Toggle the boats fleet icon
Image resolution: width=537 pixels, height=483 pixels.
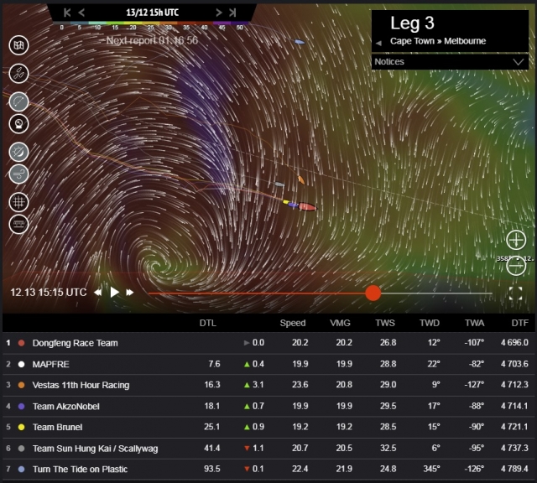[18, 74]
